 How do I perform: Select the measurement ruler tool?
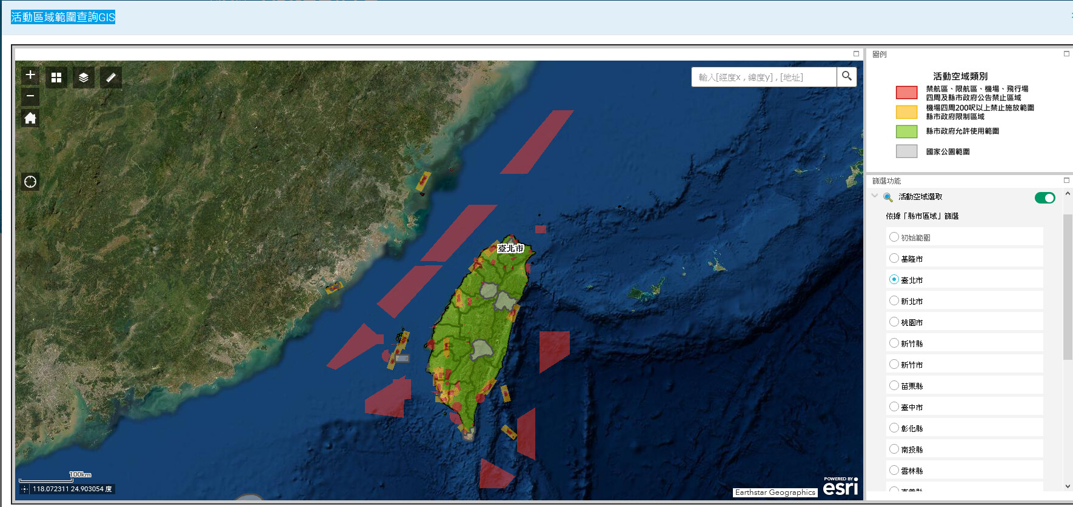click(111, 78)
